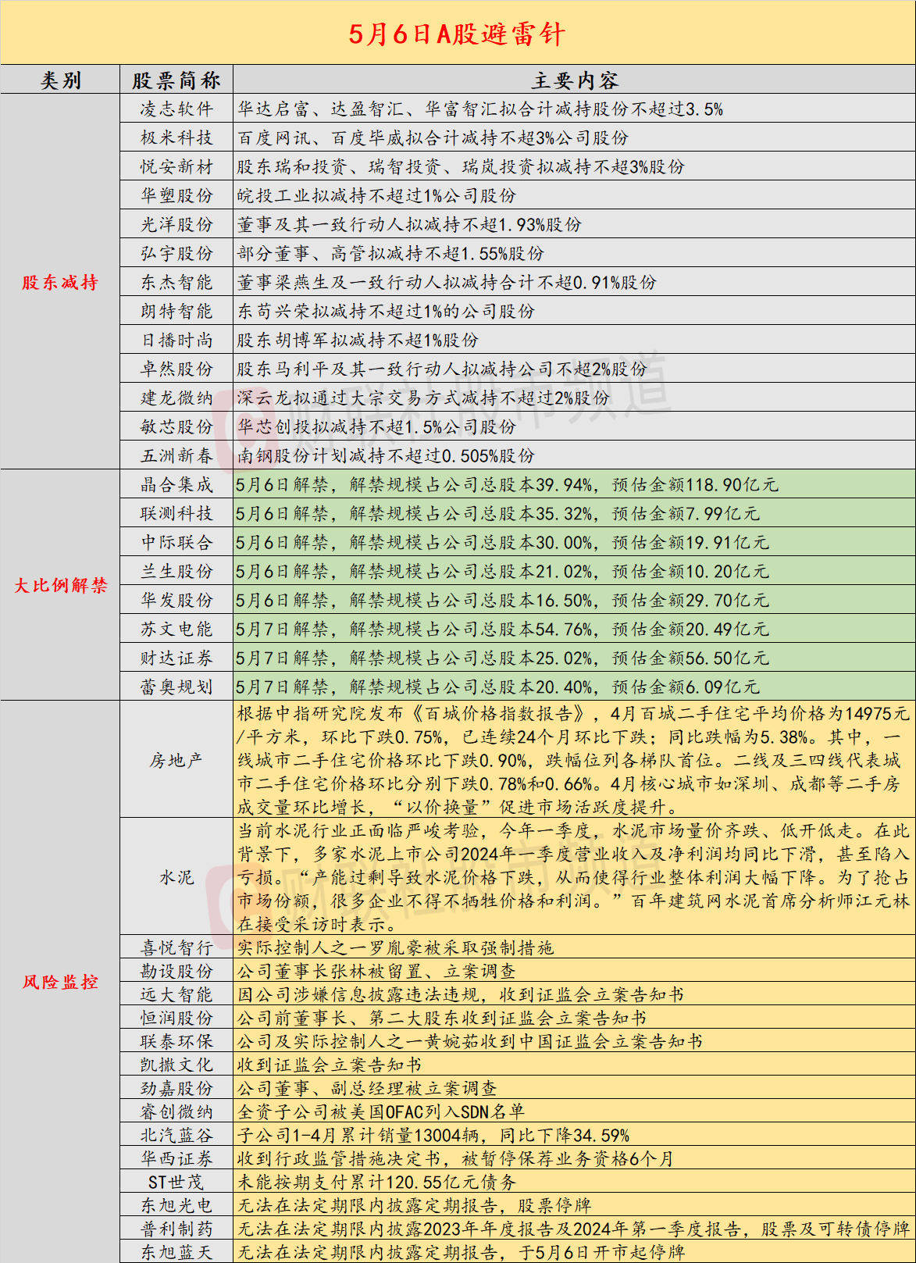Select stock name 东旭蓝天

176,1253
